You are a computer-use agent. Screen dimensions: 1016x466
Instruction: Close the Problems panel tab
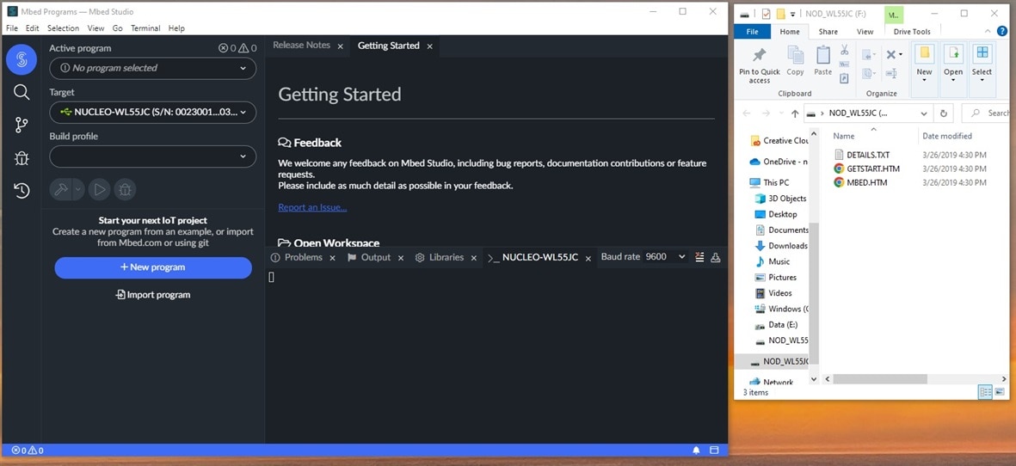[332, 258]
